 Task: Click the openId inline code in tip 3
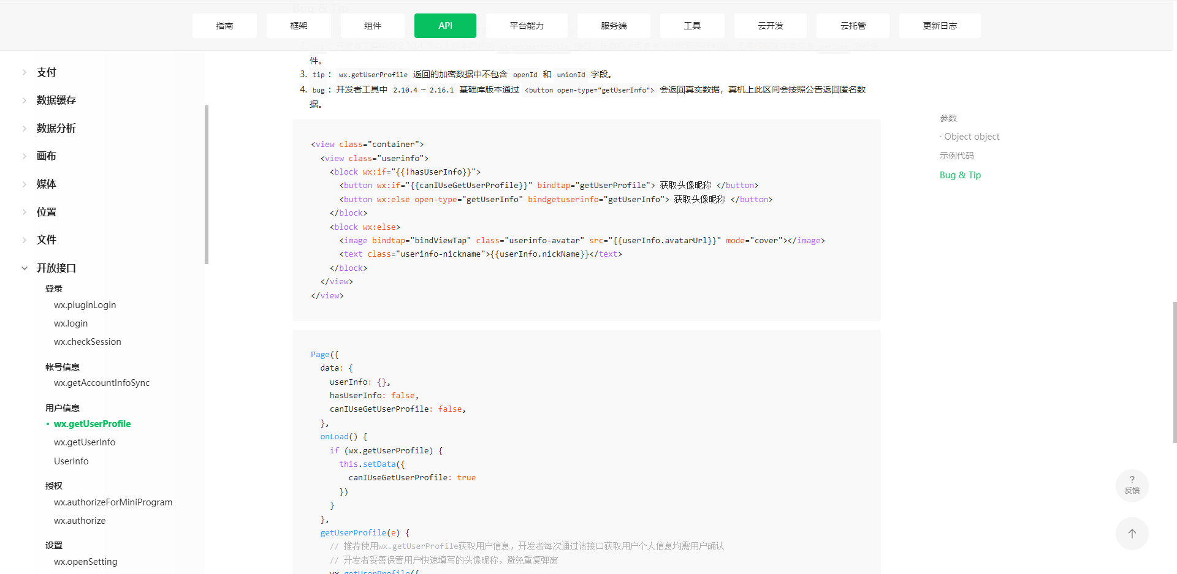[x=525, y=75]
